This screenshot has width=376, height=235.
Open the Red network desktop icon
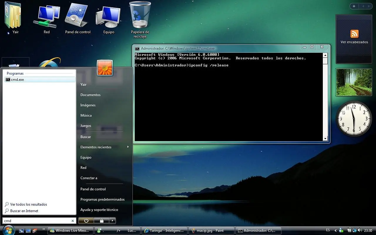[47, 16]
